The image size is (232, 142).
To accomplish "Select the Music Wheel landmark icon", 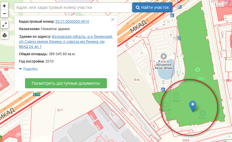I will coord(164,56).
